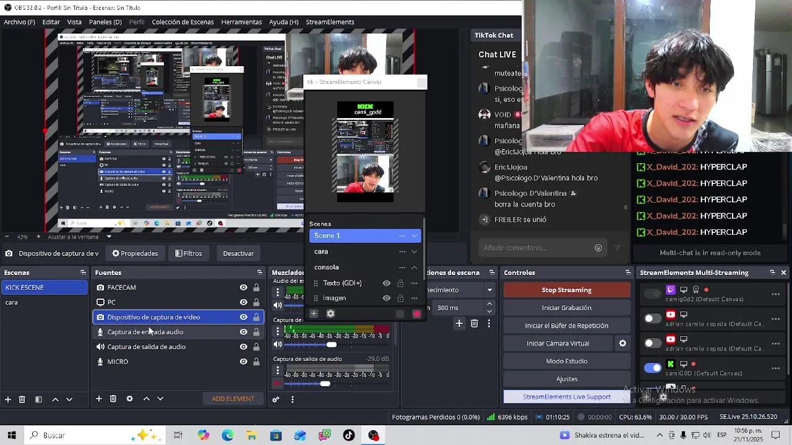Hide the PC source
The height and width of the screenshot is (445, 792).
tap(243, 302)
